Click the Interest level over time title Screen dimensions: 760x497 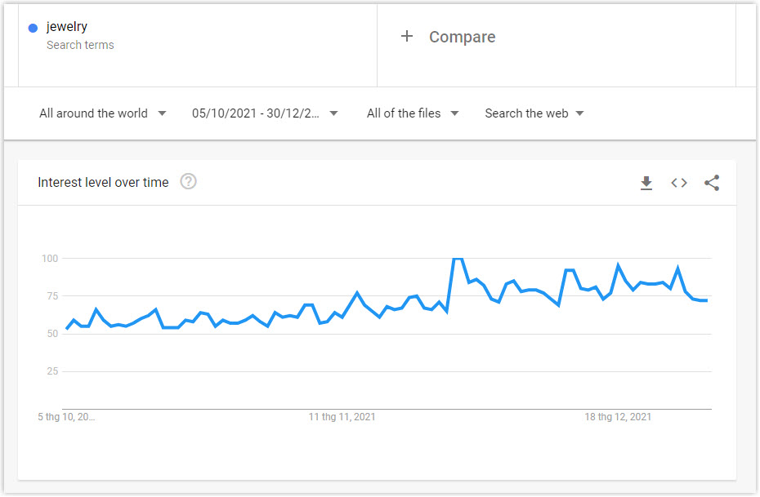point(103,183)
